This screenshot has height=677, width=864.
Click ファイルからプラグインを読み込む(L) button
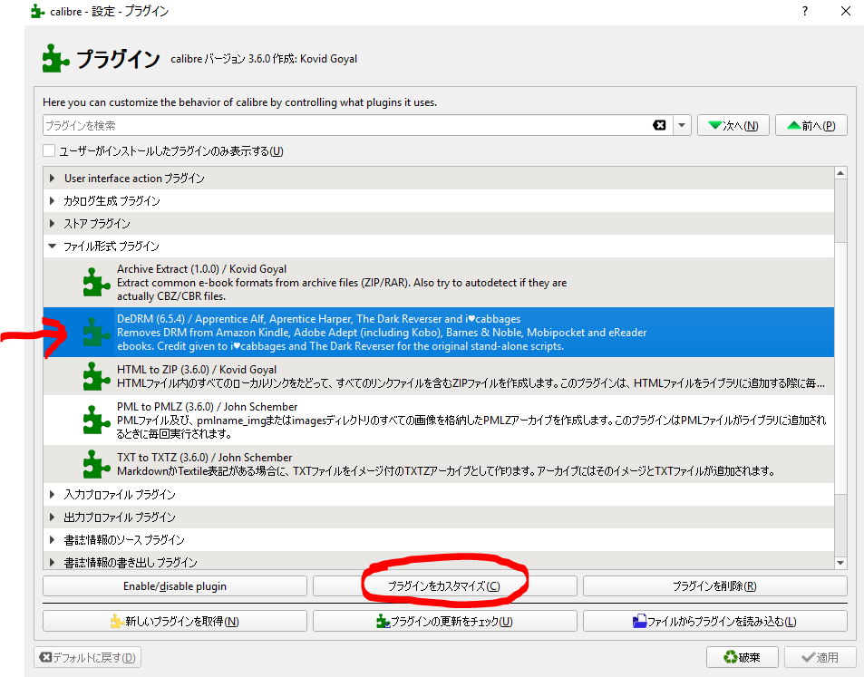(x=714, y=621)
